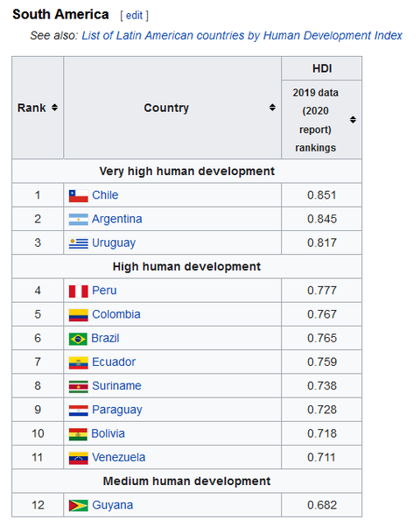Open the Bolivia article link
The height and width of the screenshot is (527, 420).
(x=108, y=433)
